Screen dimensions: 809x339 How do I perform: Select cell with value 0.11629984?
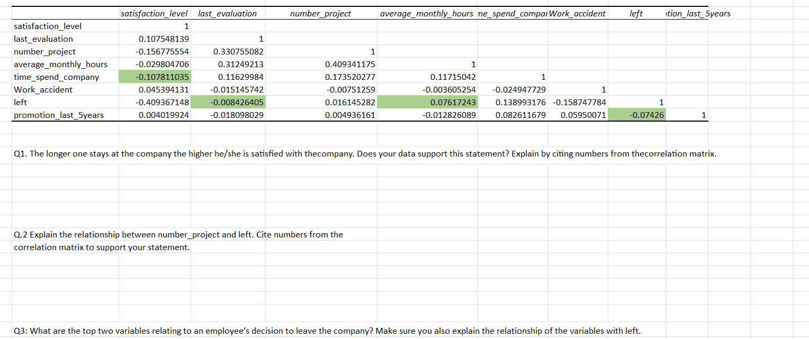[x=228, y=77]
